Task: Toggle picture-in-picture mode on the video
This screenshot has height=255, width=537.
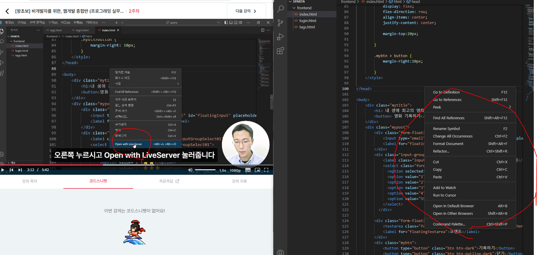Action: (257, 170)
